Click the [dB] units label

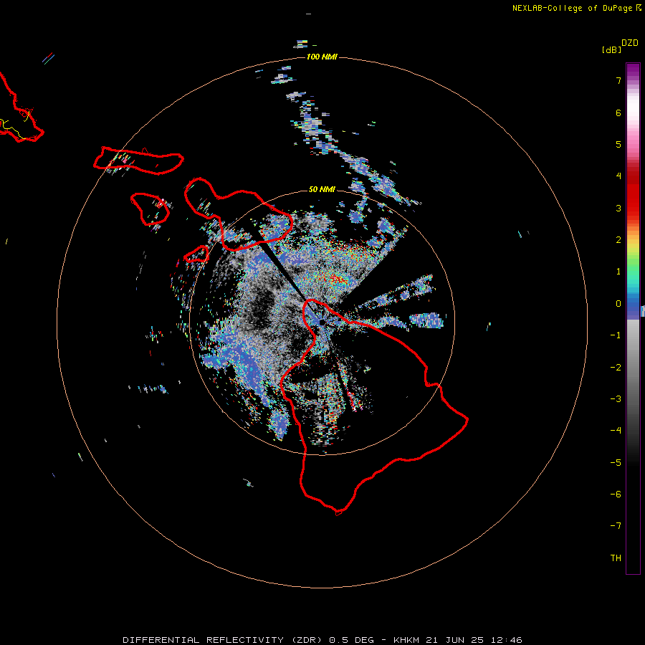(x=612, y=49)
